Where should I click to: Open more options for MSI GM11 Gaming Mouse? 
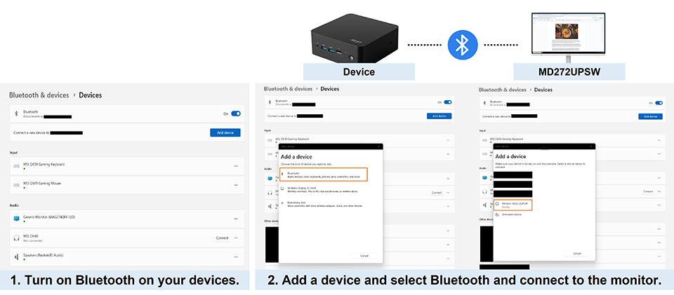coord(236,184)
